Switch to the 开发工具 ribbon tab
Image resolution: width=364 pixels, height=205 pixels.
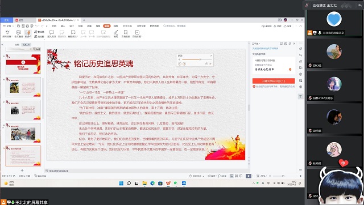tap(127, 26)
